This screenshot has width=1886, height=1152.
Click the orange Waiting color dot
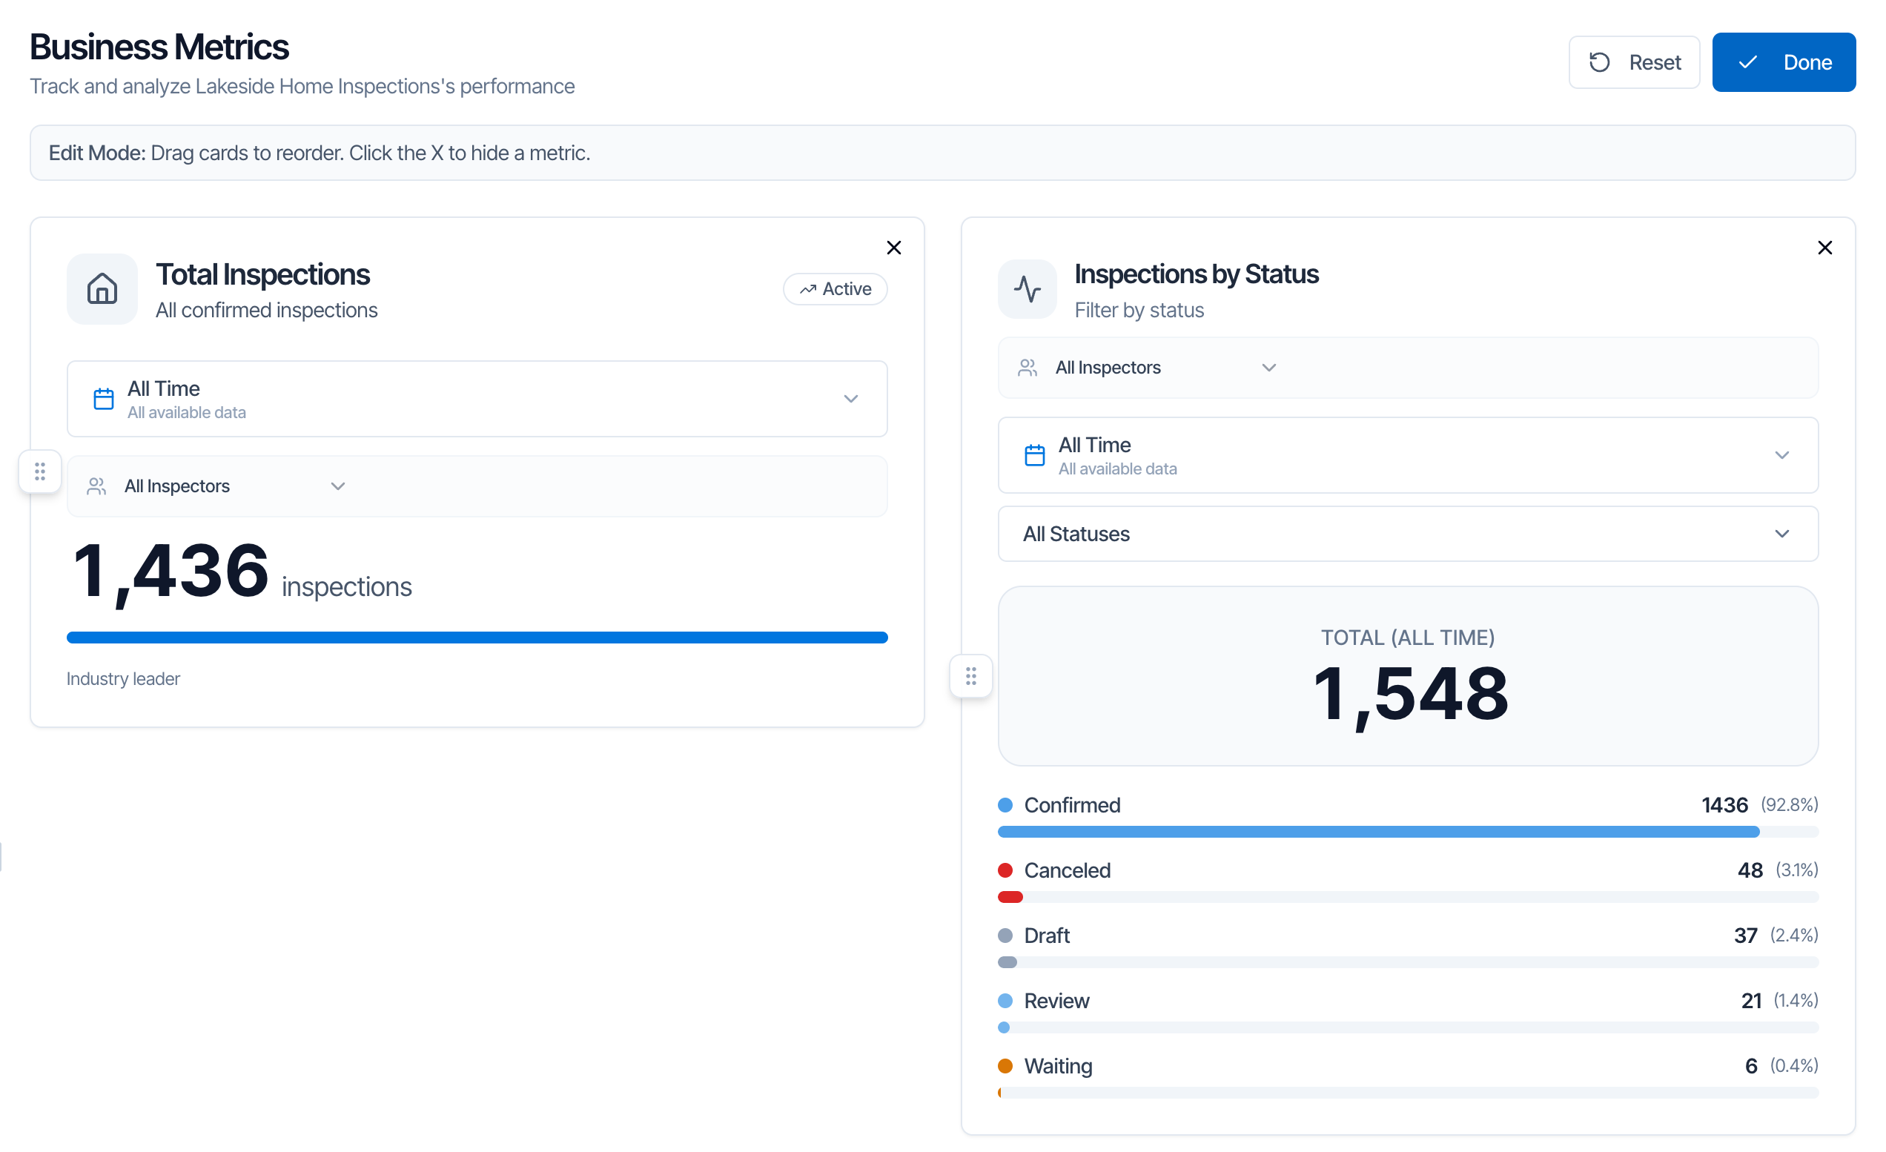(1005, 1065)
